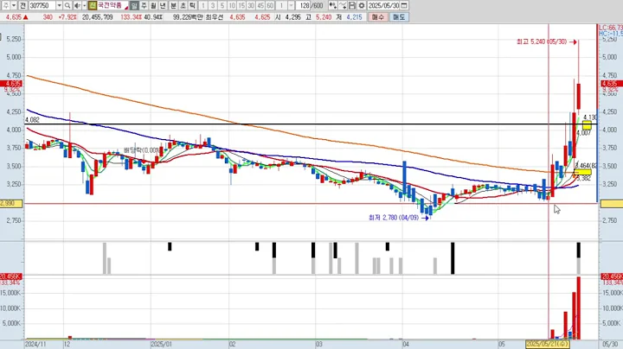Select the 5 interval button
623x349 pixels.
tap(222, 5)
